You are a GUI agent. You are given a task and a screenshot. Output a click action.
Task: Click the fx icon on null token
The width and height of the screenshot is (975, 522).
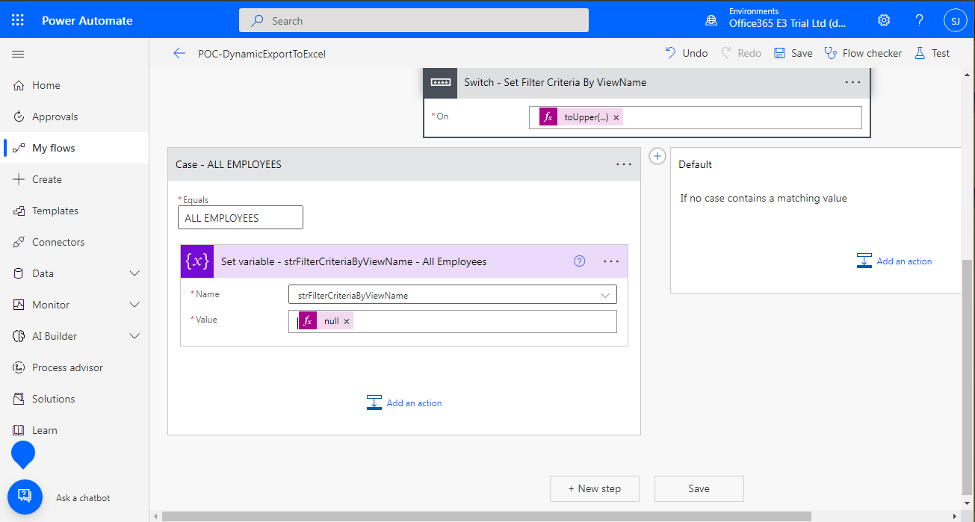pyautogui.click(x=307, y=321)
